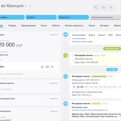Open the Роботы tab
The image size is (121, 121).
[x=56, y=26]
